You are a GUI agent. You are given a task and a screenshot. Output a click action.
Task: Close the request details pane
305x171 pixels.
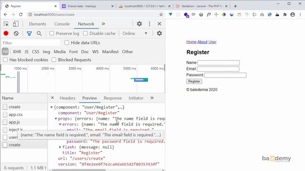click(52, 98)
